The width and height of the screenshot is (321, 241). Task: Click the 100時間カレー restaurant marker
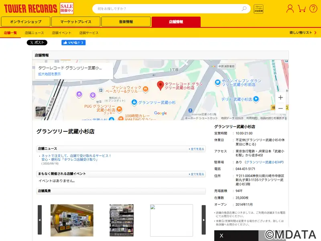click(121, 118)
